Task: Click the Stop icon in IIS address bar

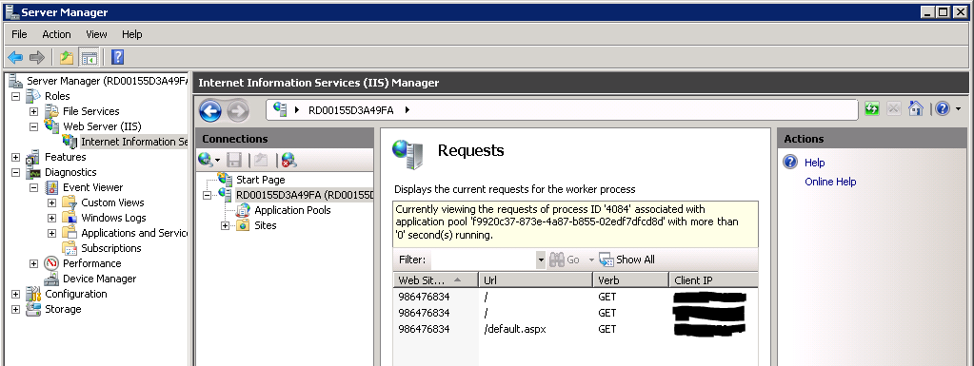Action: coord(893,109)
